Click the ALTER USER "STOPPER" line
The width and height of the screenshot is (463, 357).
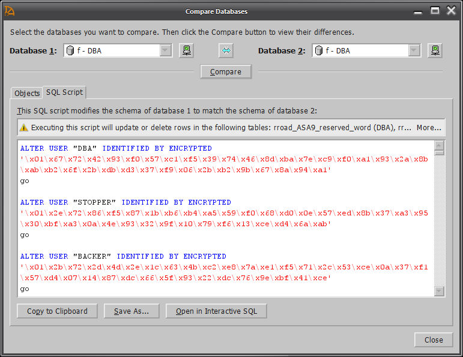(x=126, y=202)
